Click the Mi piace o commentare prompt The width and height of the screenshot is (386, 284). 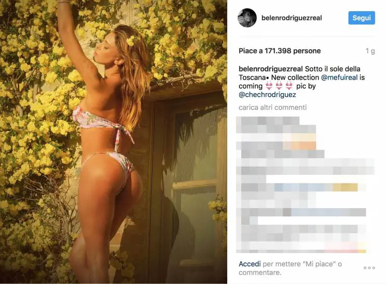pos(290,268)
